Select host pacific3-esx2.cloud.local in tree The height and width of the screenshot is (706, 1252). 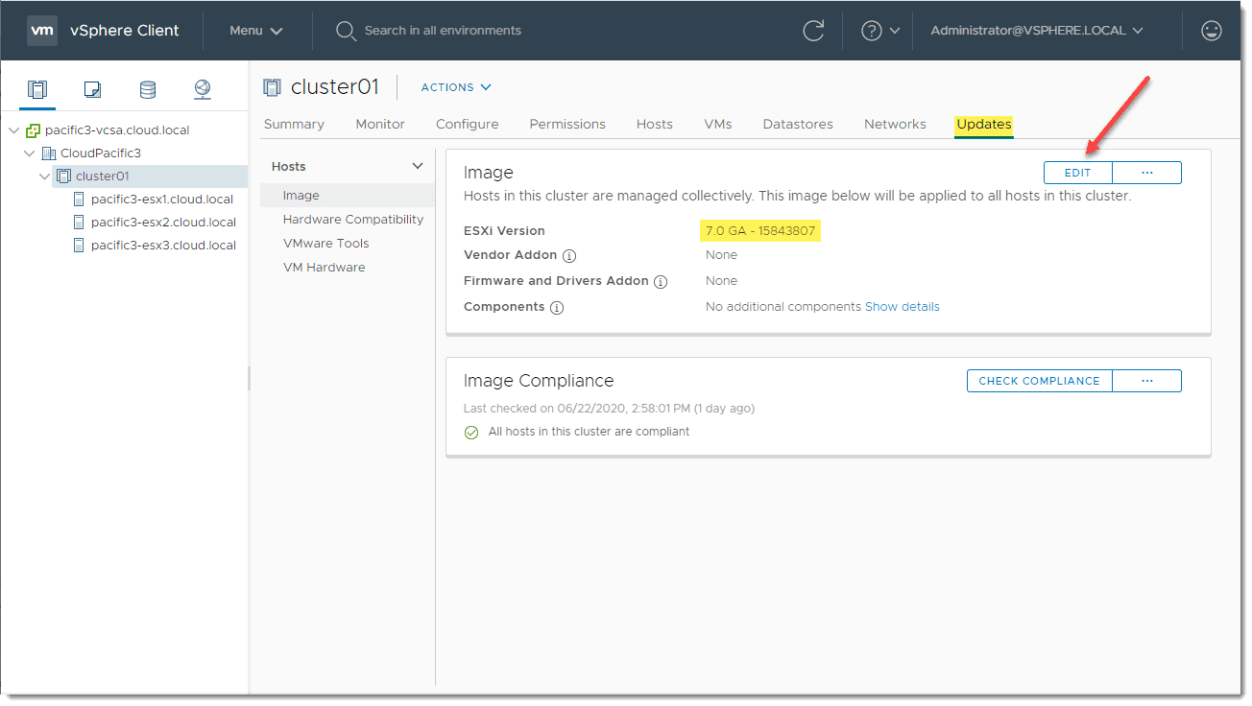click(163, 223)
